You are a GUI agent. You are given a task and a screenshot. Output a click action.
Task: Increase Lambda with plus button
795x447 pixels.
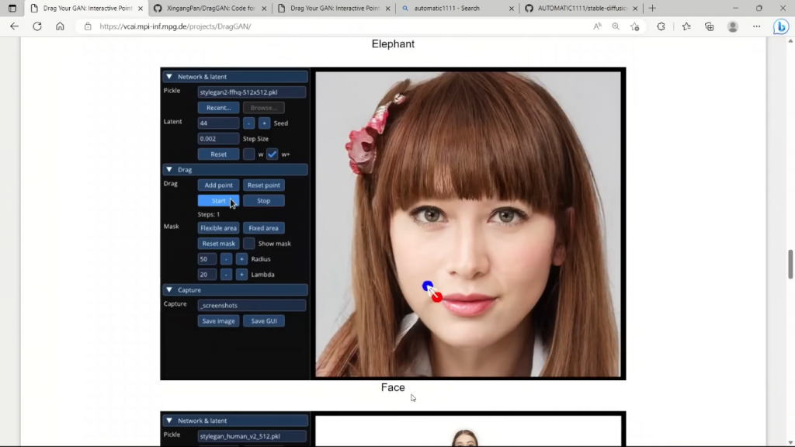(x=241, y=275)
